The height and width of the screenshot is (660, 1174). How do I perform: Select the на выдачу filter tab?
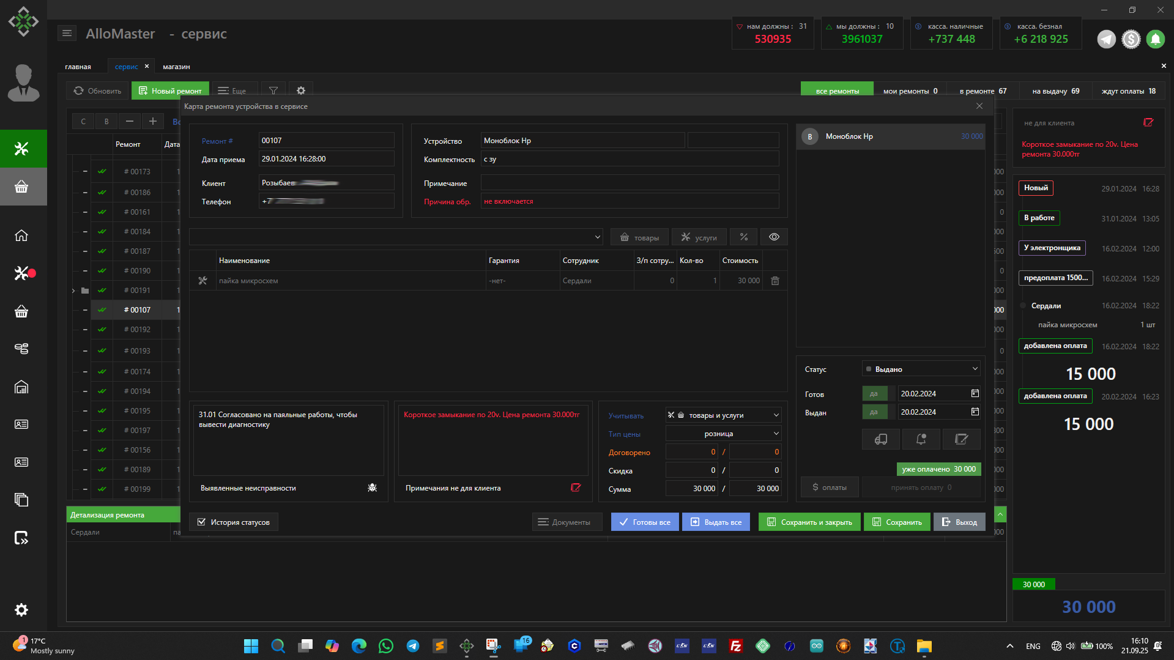coord(1055,91)
